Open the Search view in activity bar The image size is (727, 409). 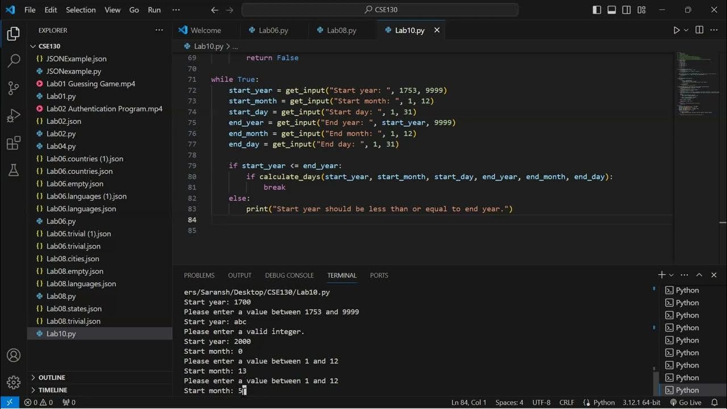tap(14, 61)
